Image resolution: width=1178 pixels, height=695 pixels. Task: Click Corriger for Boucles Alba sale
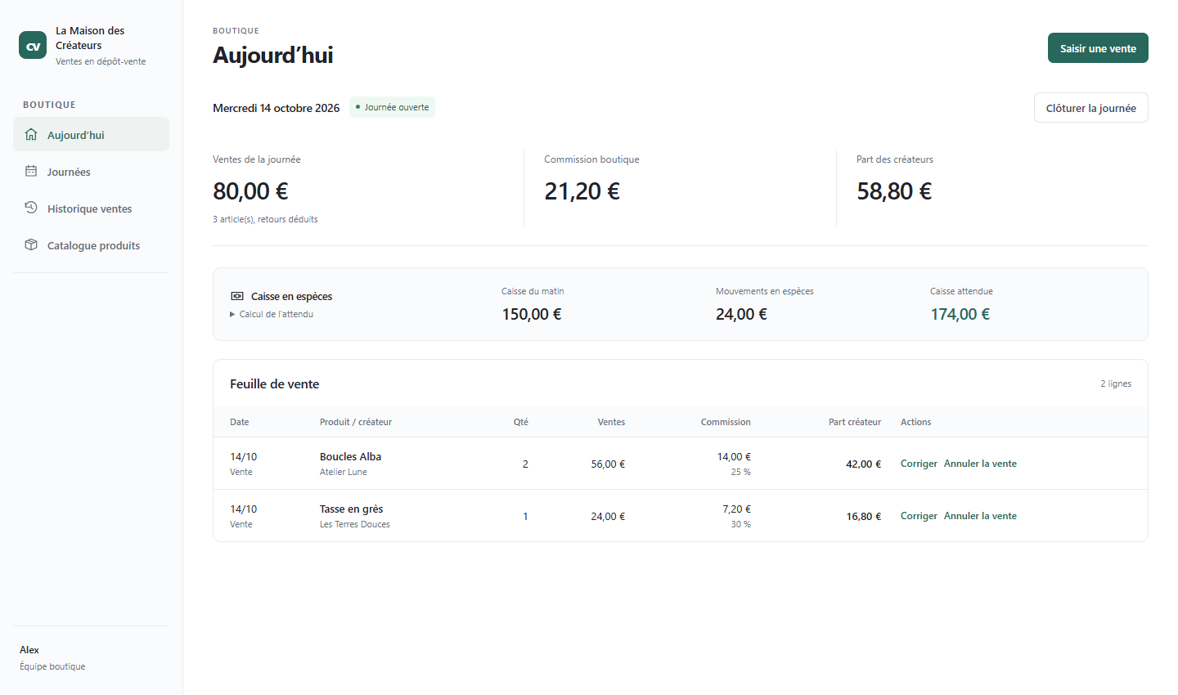(919, 464)
